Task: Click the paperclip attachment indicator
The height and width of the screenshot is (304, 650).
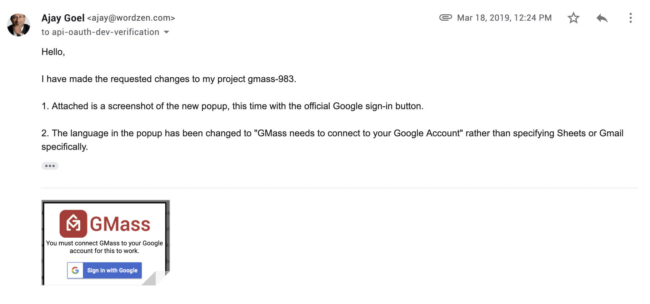Action: click(x=445, y=17)
